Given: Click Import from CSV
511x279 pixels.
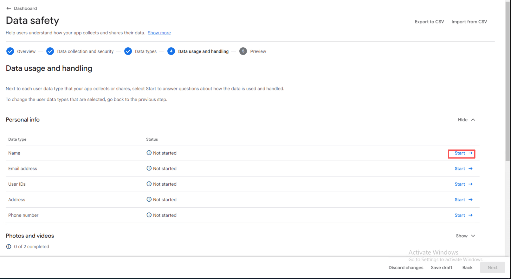Looking at the screenshot, I should [469, 22].
